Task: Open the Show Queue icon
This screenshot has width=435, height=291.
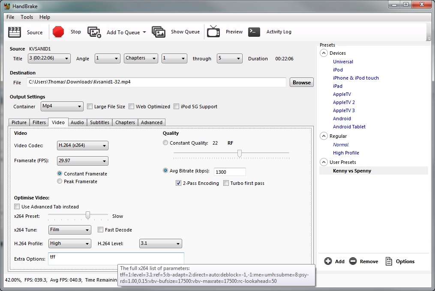Action: 159,32
